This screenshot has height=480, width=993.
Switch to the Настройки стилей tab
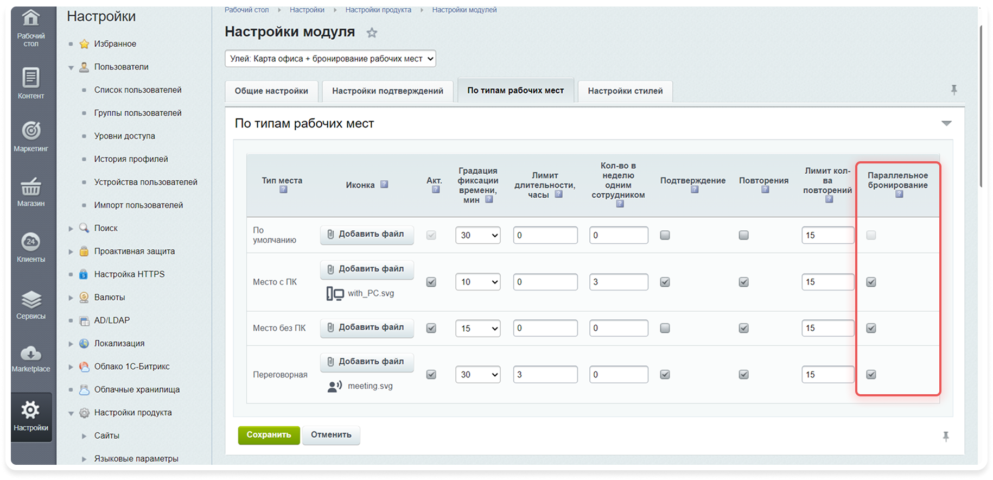625,91
